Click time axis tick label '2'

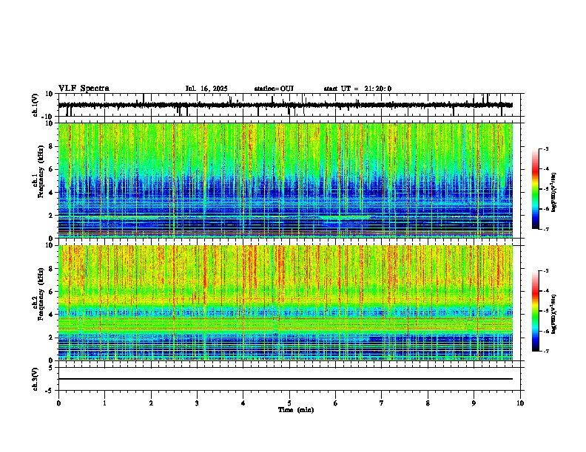[x=151, y=403]
